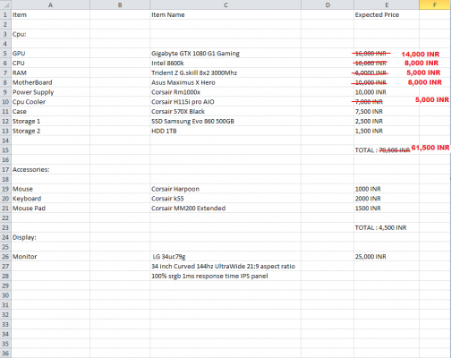Select row 36 header
Image resolution: width=451 pixels, height=358 pixels.
pyautogui.click(x=5, y=354)
